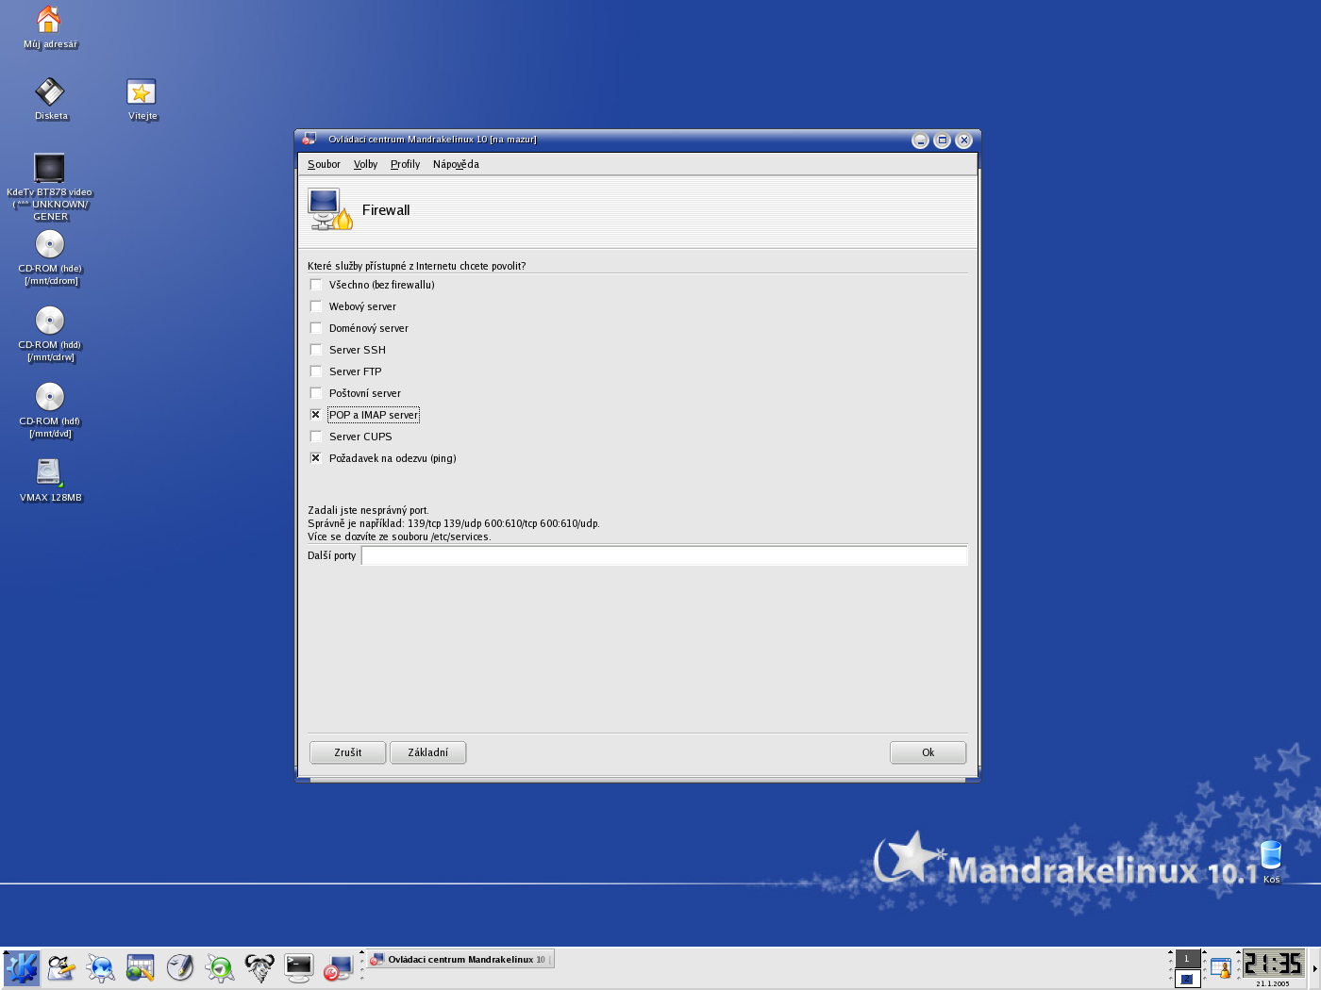Open the Profily menu

pyautogui.click(x=405, y=164)
